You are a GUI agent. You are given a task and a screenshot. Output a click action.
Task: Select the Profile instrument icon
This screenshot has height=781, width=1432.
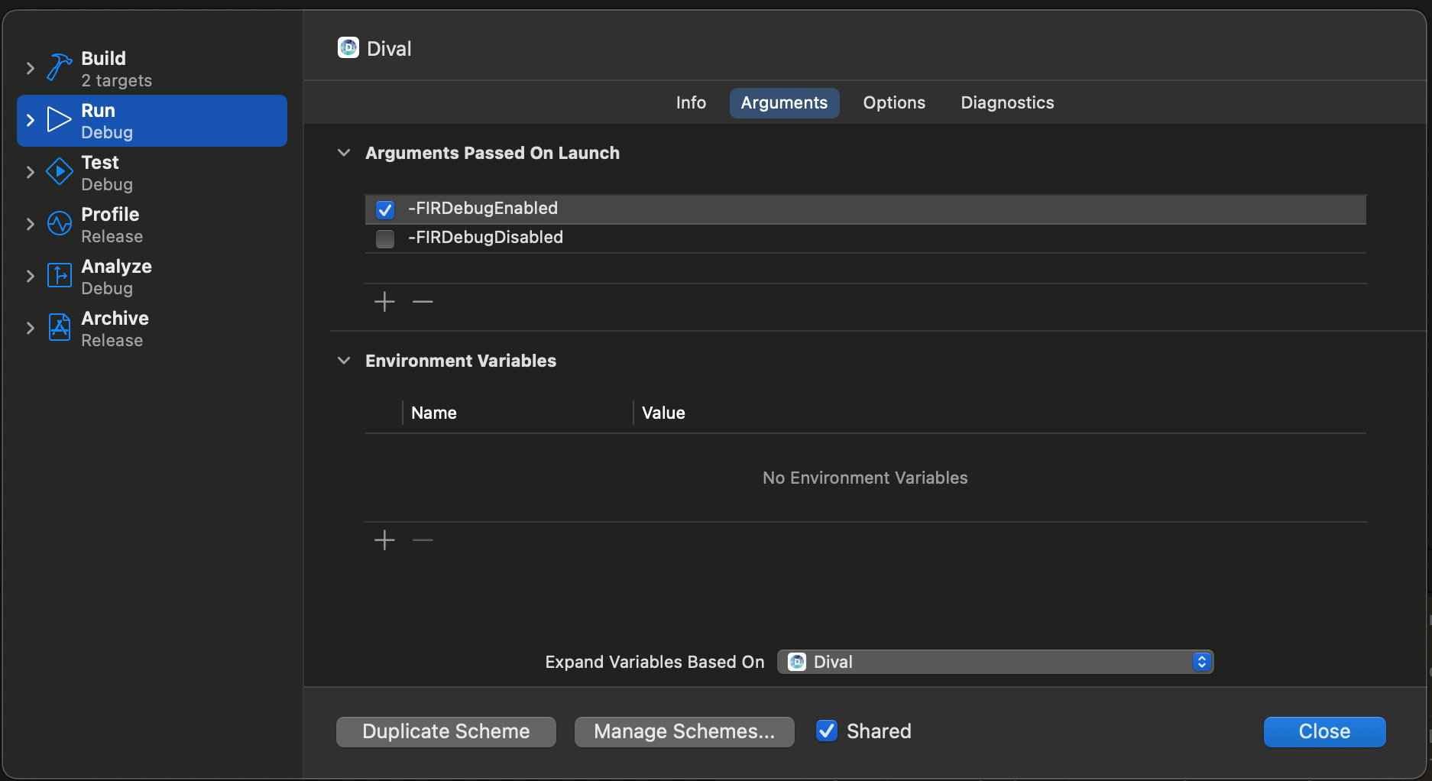(x=59, y=224)
